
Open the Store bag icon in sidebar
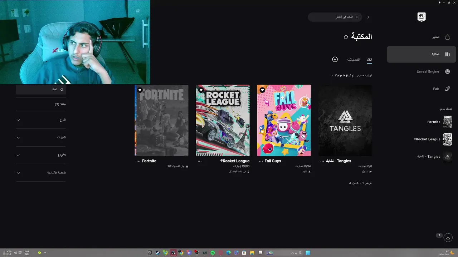(x=447, y=37)
